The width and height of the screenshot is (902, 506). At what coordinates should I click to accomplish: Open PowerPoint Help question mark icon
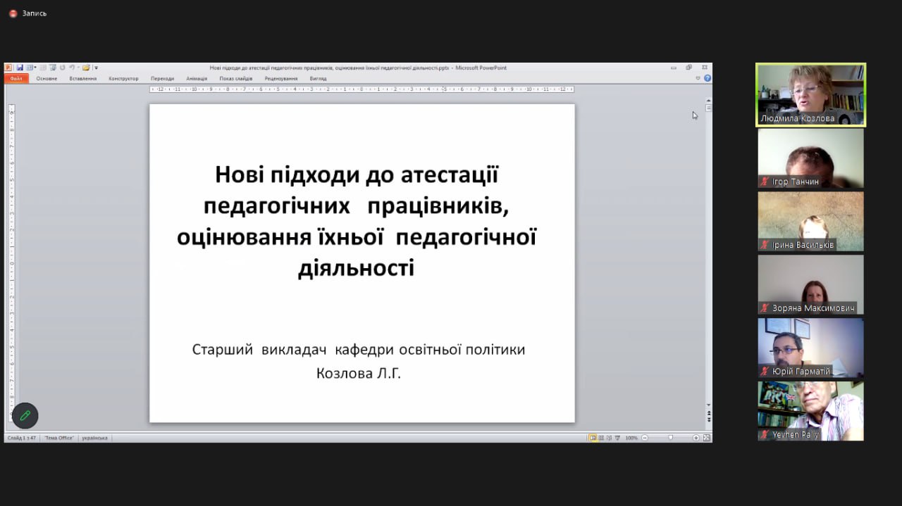[x=708, y=78]
